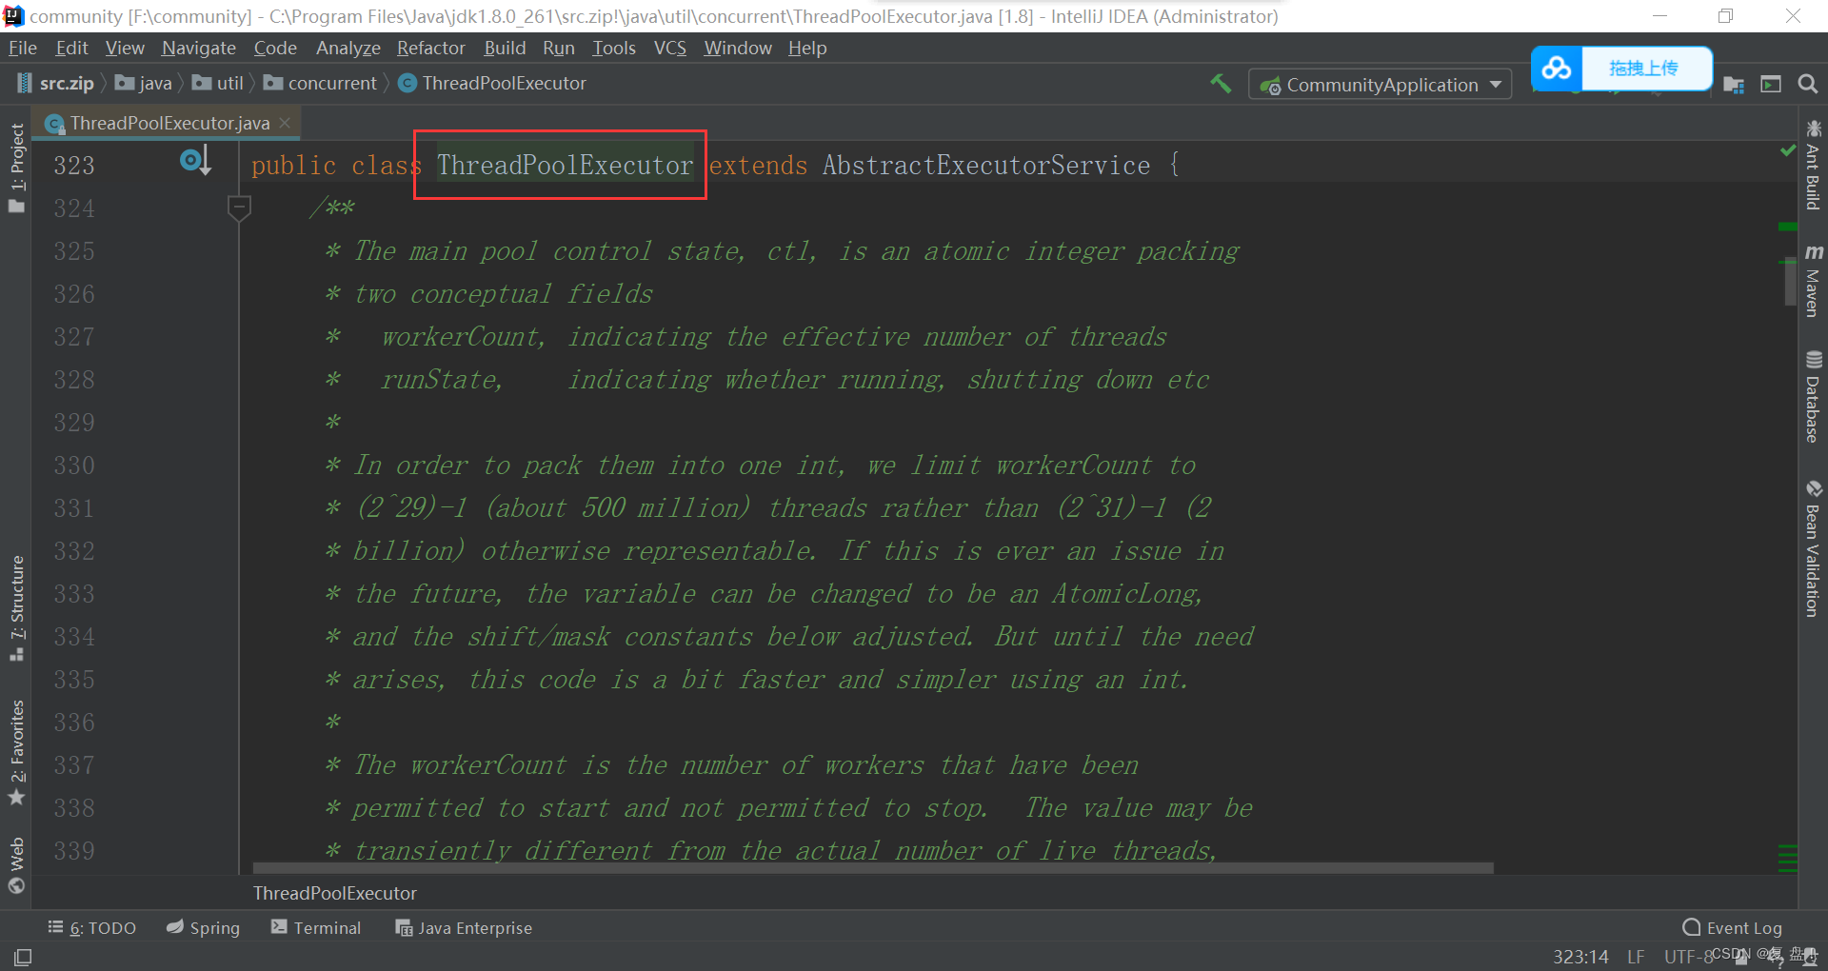1828x971 pixels.
Task: Click the word 'runState,' on line 328
Action: coord(441,380)
